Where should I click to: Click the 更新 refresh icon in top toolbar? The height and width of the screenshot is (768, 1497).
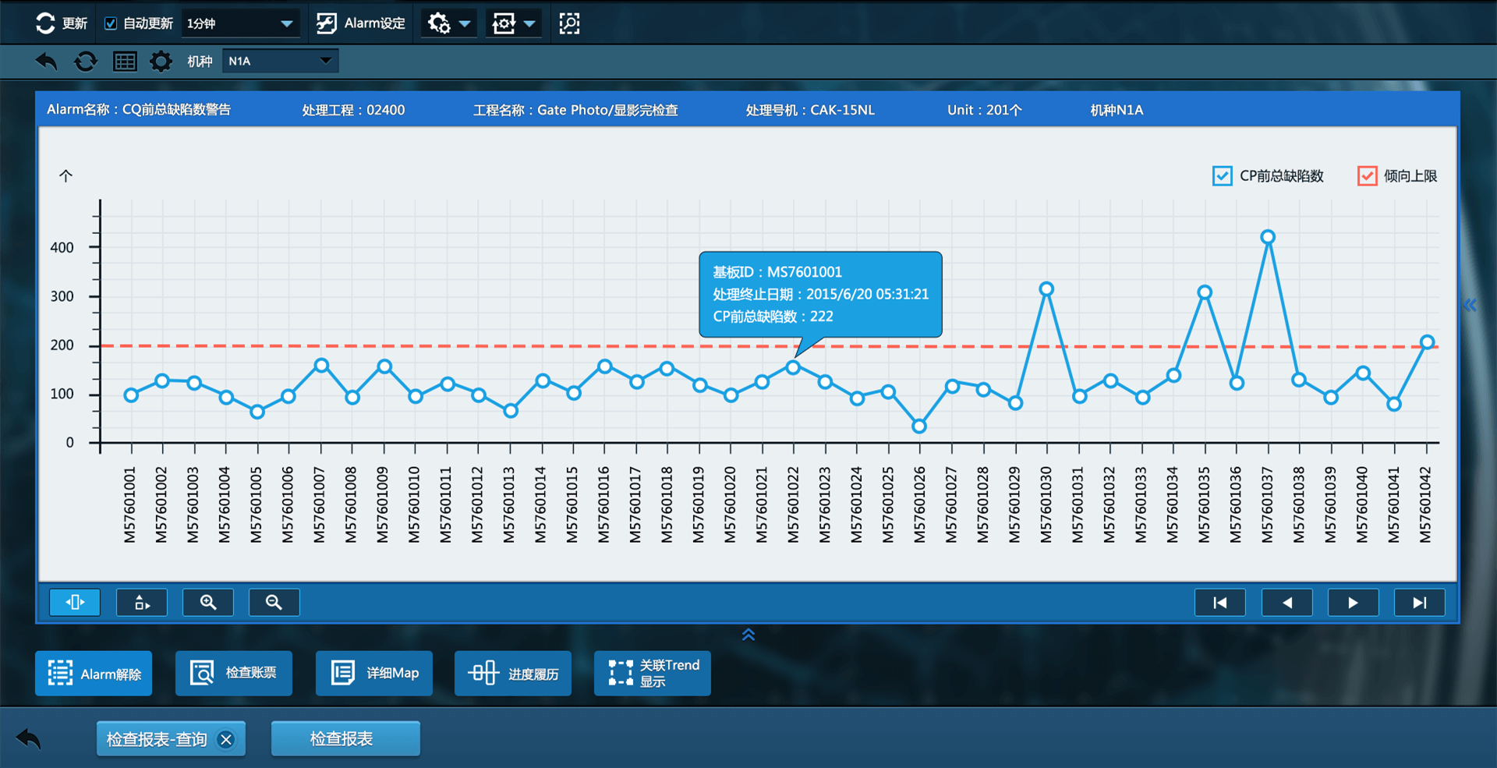[45, 23]
